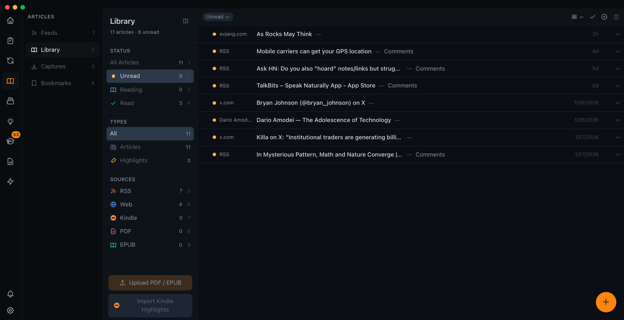
Task: Open the Unread filter dropdown
Action: (x=218, y=17)
